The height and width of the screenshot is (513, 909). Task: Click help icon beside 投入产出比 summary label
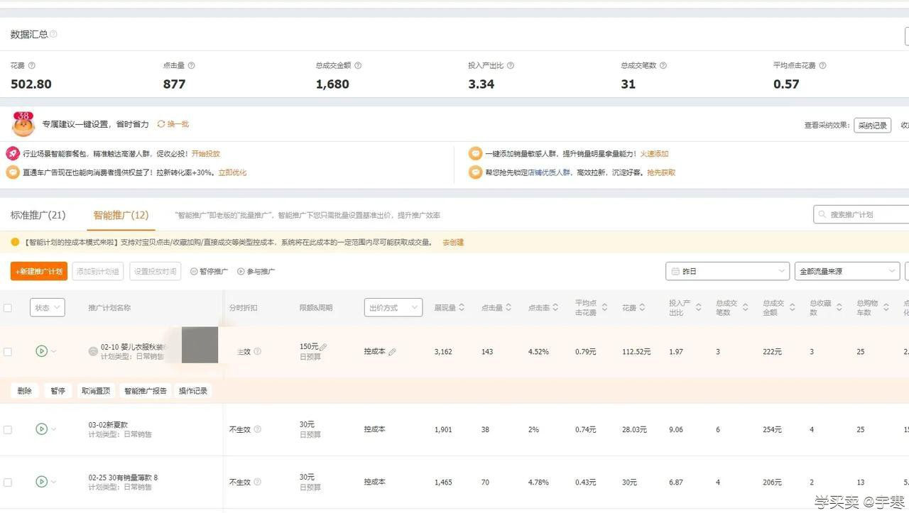click(x=511, y=65)
